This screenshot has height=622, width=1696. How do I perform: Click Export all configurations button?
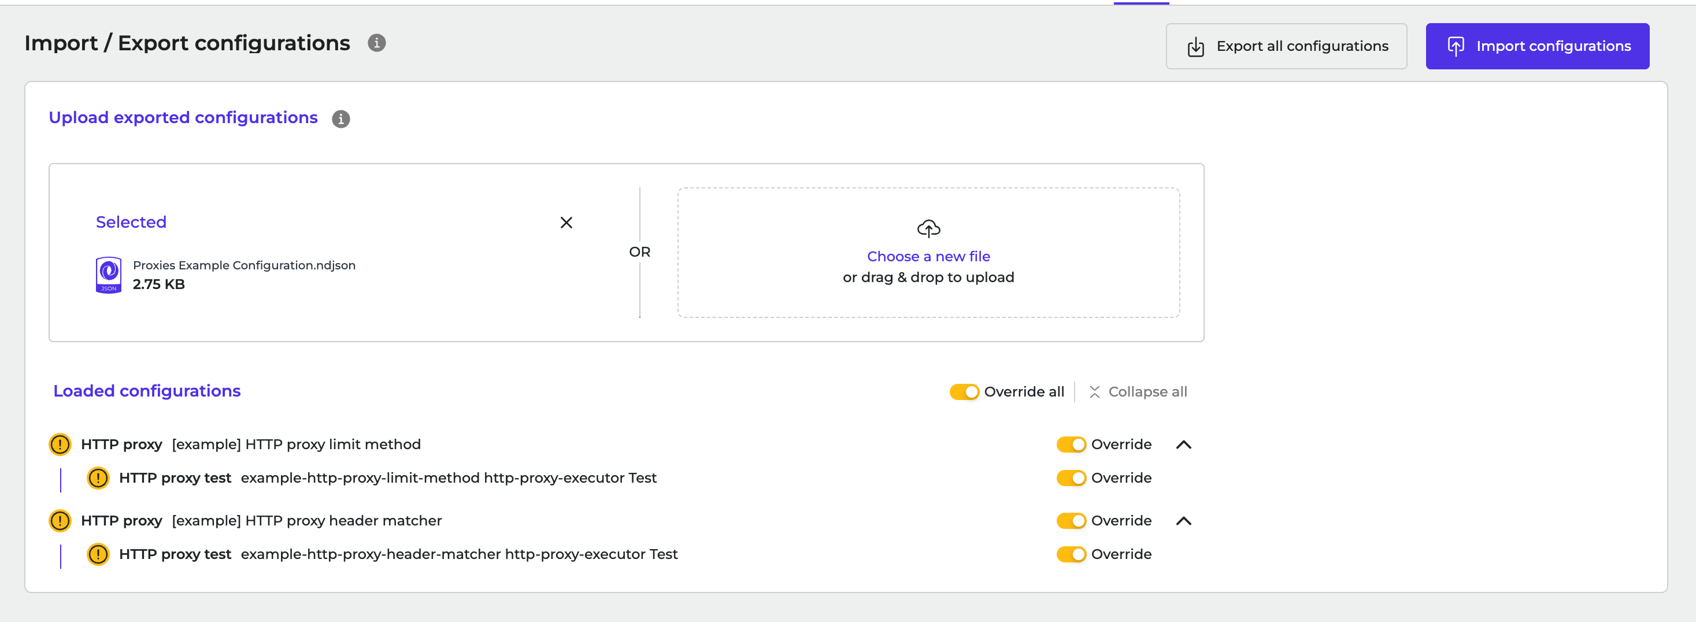(x=1286, y=46)
